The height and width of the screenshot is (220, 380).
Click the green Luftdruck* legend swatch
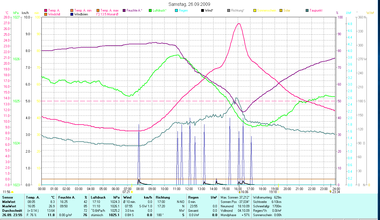click(x=150, y=10)
